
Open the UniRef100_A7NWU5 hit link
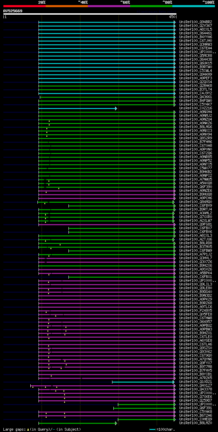point(196,179)
